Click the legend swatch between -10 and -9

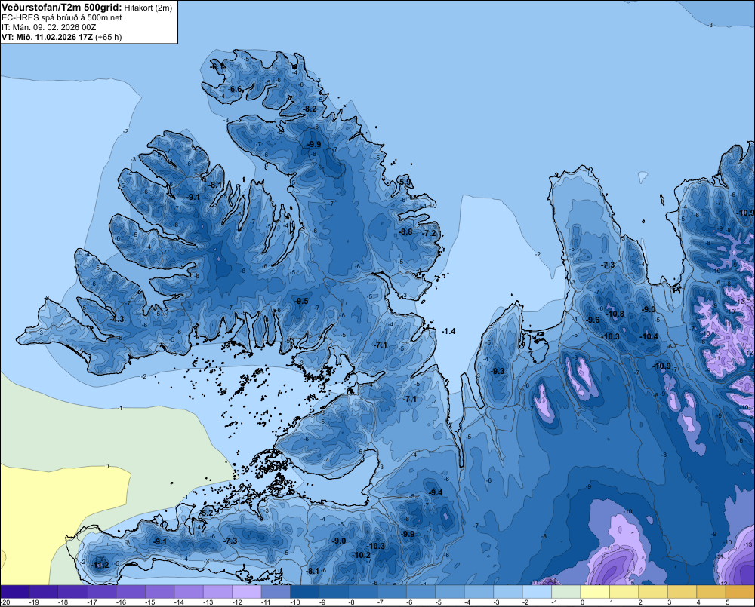point(305,592)
